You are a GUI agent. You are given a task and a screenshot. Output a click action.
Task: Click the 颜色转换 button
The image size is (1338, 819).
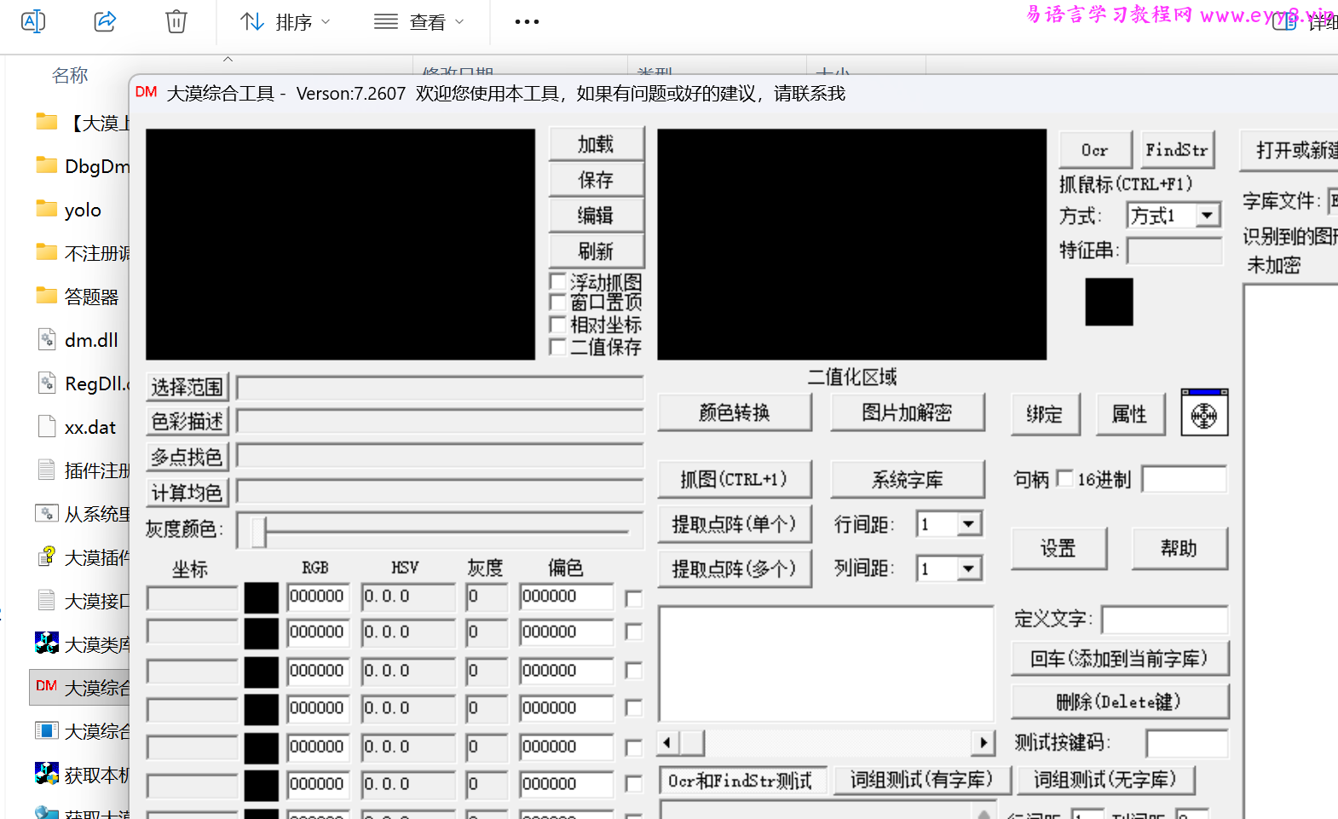click(734, 412)
